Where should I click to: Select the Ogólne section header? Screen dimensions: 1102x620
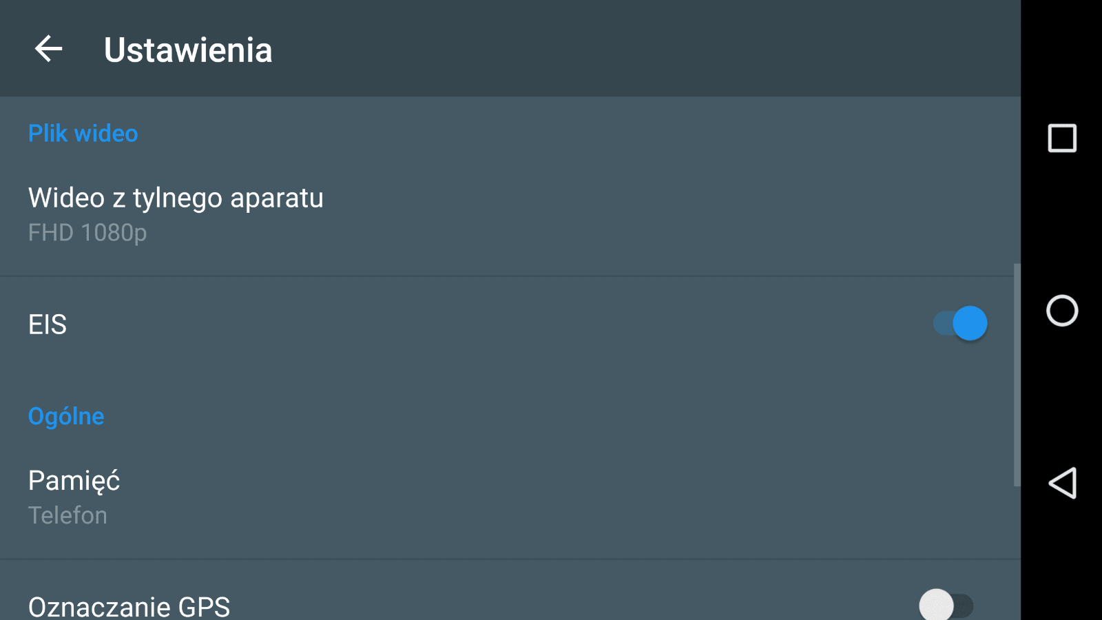[x=66, y=416]
